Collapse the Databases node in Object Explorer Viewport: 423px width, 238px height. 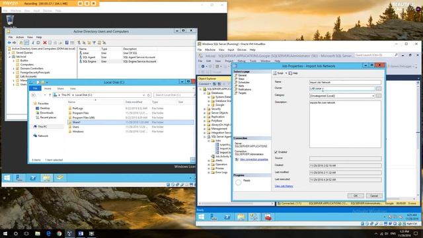coord(204,93)
